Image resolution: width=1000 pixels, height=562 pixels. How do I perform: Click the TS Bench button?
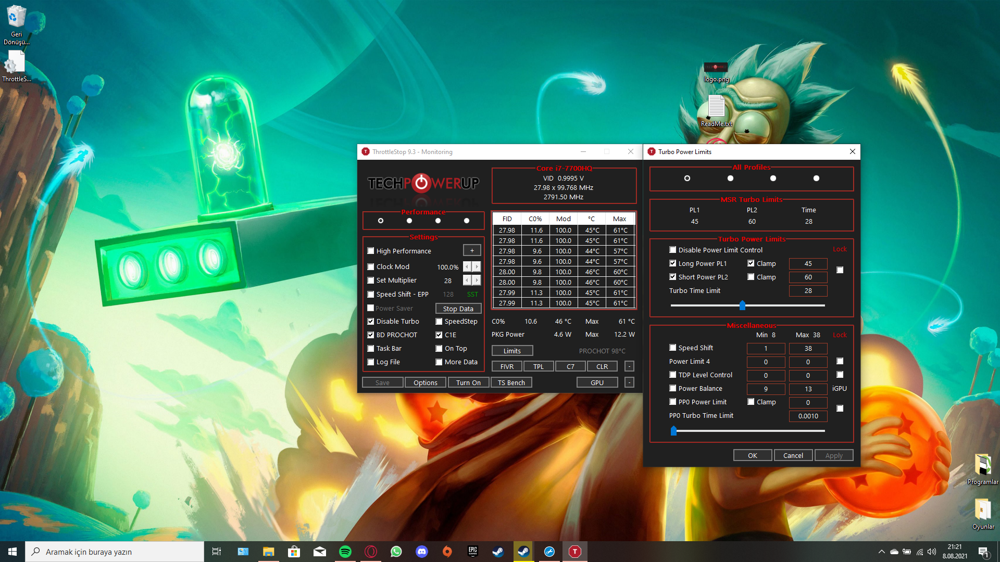click(x=511, y=383)
